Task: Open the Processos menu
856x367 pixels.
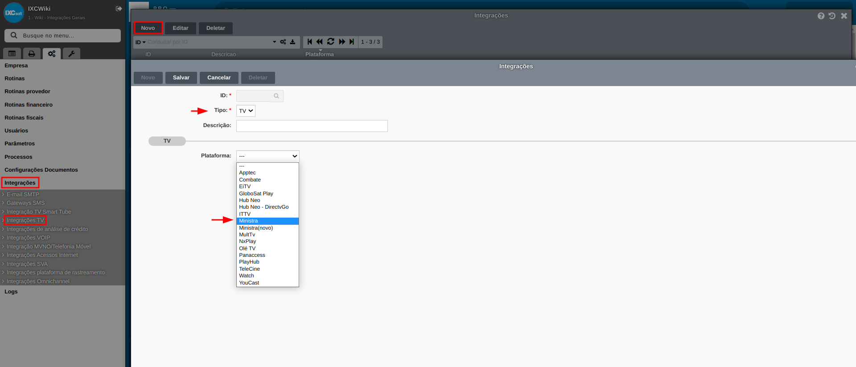Action: point(18,157)
